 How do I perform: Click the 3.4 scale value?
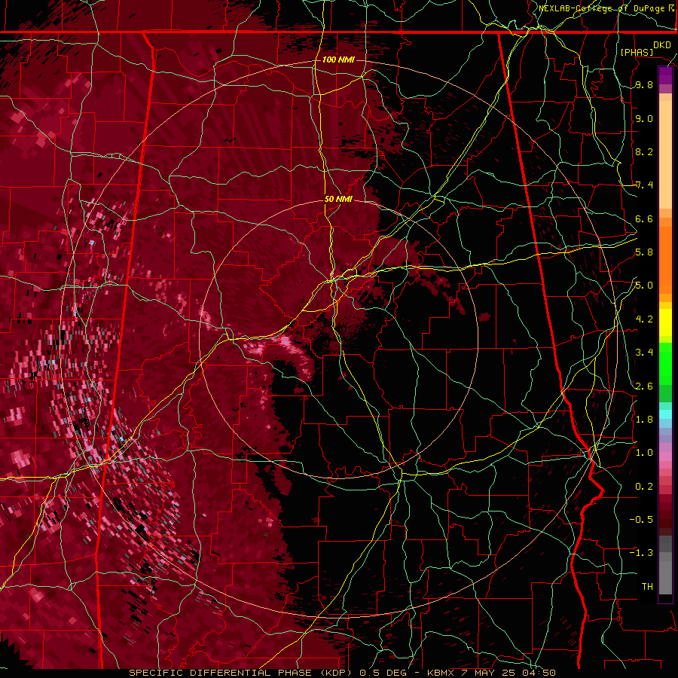pyautogui.click(x=644, y=353)
